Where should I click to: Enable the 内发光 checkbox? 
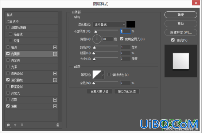(x=8, y=60)
